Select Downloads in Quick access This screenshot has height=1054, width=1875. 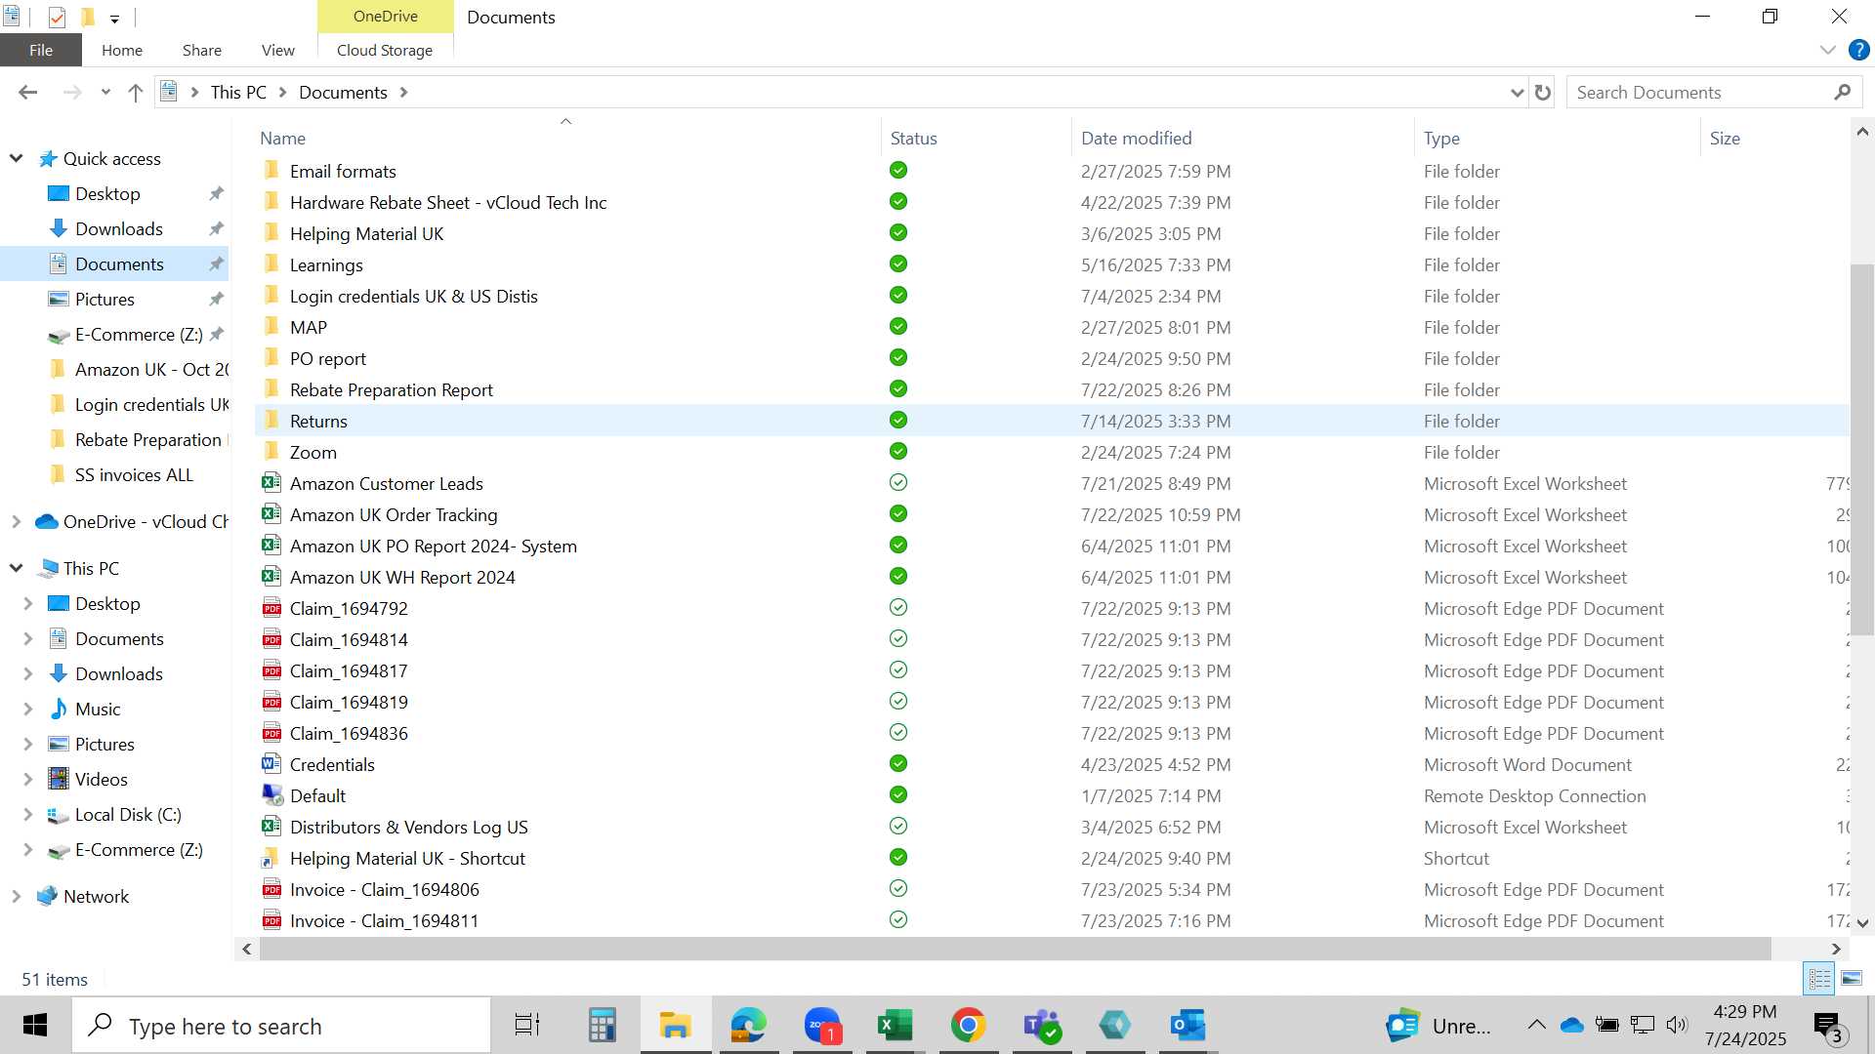pyautogui.click(x=119, y=228)
